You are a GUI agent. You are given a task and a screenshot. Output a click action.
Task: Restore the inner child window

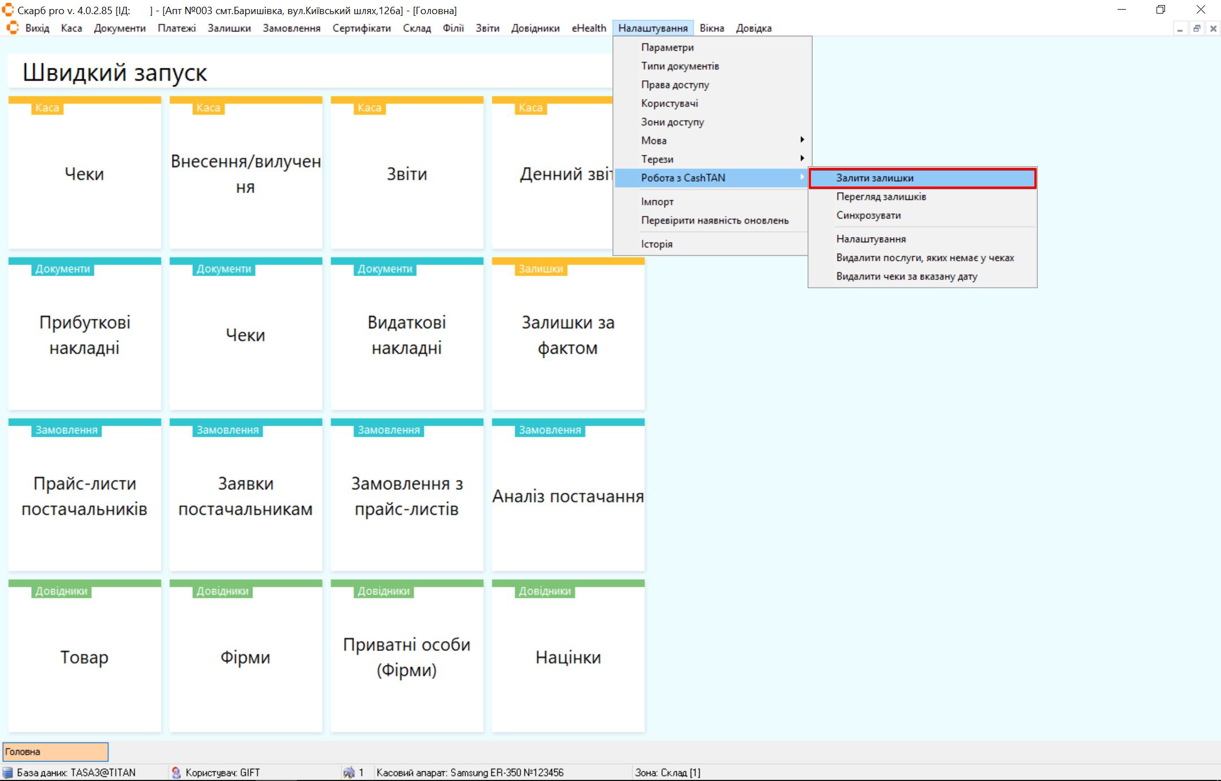point(1197,28)
